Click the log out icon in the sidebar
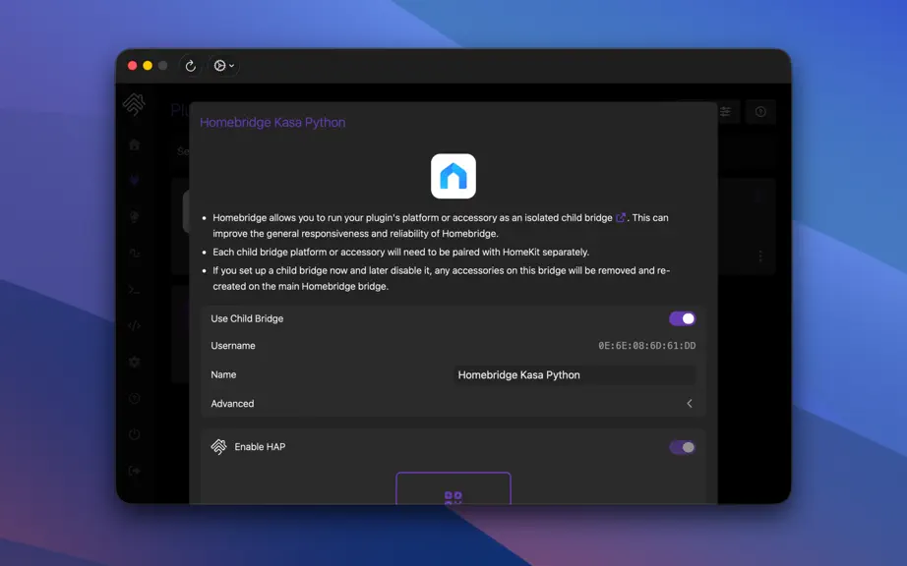The image size is (907, 566). pyautogui.click(x=134, y=471)
